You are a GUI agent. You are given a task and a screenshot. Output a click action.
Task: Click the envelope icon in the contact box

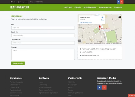[x=80, y=55]
